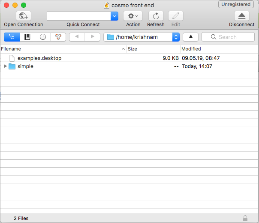Screen dimensions: 259x223
Task: Click in the Search field
Action: pyautogui.click(x=228, y=37)
